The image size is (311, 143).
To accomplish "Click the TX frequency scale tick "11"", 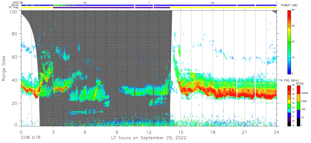I will 293,117.
